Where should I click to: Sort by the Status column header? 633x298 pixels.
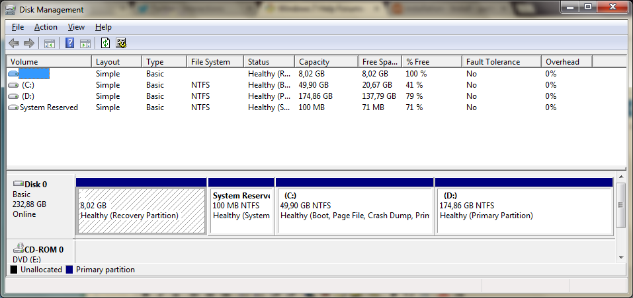[x=269, y=62]
